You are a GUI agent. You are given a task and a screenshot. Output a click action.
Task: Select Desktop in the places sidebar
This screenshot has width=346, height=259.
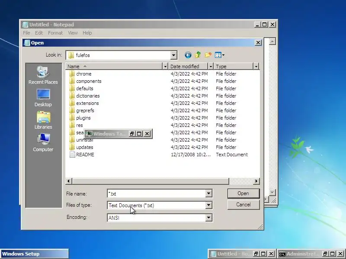[43, 98]
